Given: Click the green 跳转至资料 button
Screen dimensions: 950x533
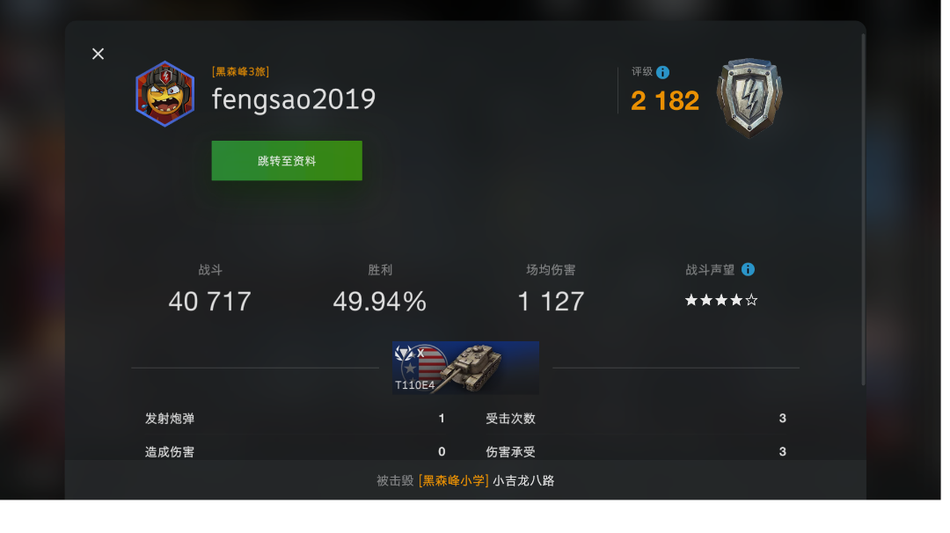Looking at the screenshot, I should pyautogui.click(x=287, y=160).
